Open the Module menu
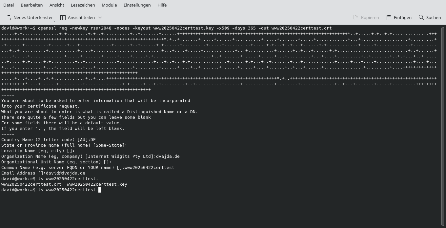Viewport: 446px width, 228px height. pos(109,5)
